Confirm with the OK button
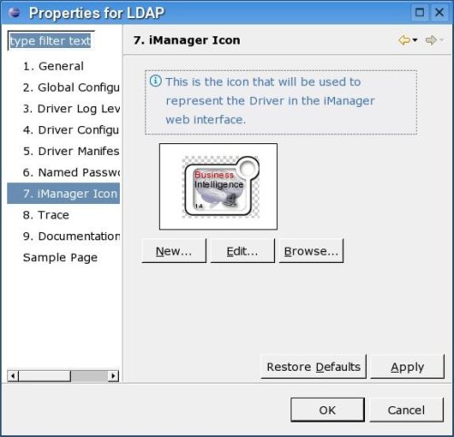Screen dimensions: 454x437 pyautogui.click(x=328, y=410)
